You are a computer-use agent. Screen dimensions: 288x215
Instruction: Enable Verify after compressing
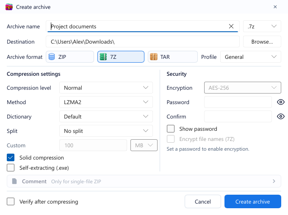point(11,201)
